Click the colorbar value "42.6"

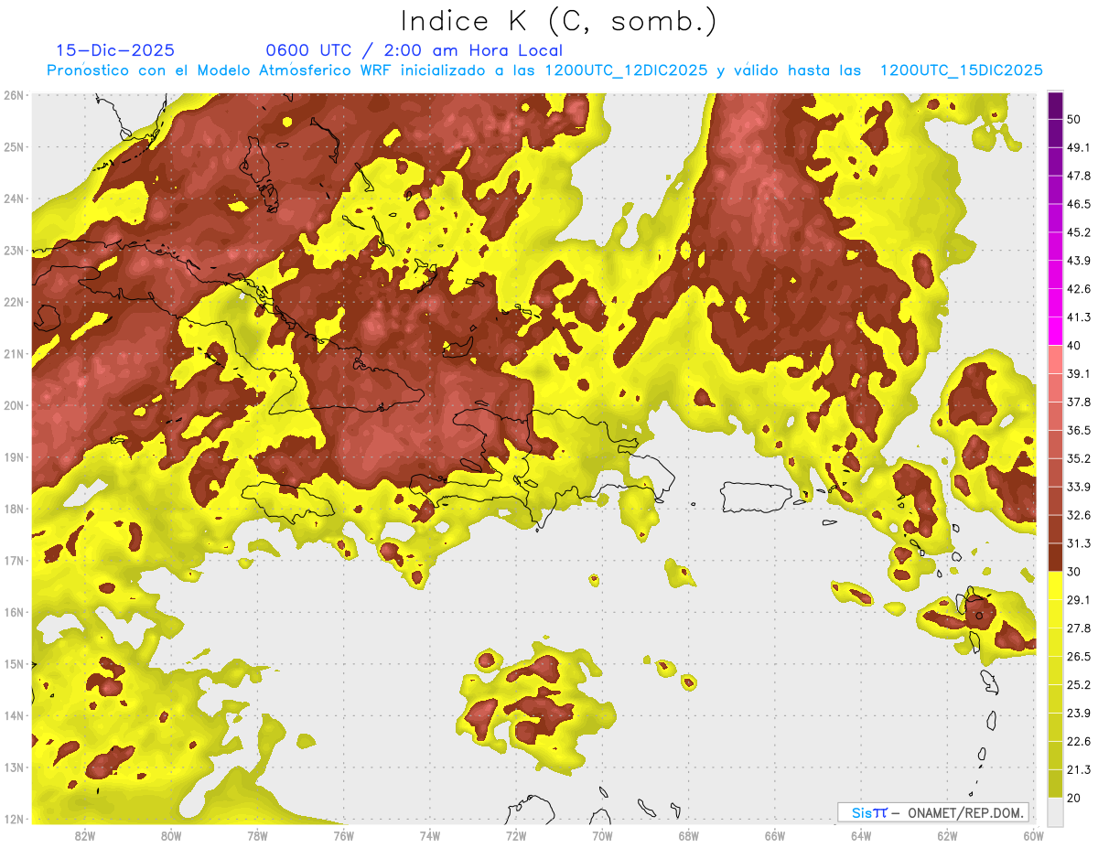pos(1079,289)
